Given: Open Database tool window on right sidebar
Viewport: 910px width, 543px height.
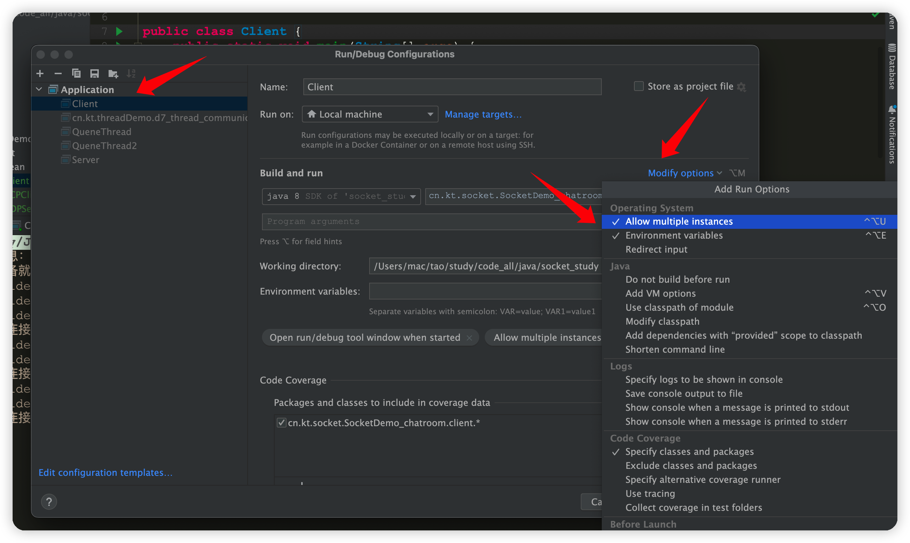Looking at the screenshot, I should (x=892, y=66).
